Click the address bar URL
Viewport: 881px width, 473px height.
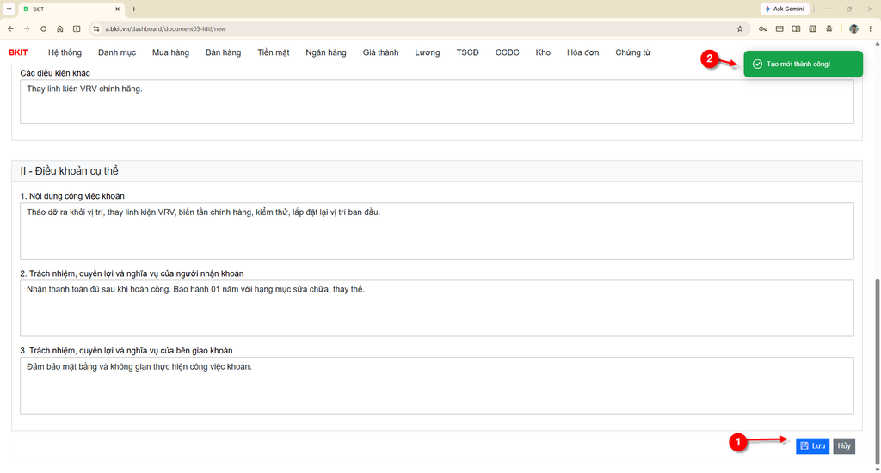[x=165, y=28]
